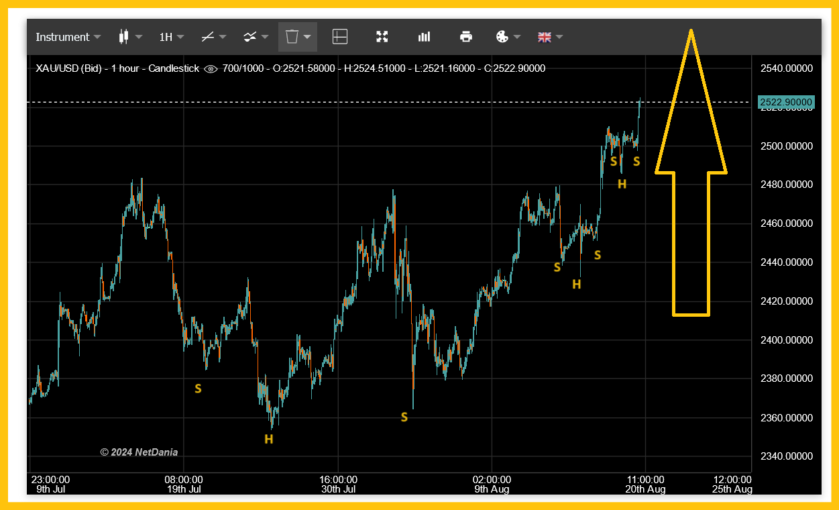The width and height of the screenshot is (839, 510).
Task: Click the current price label 2522.90000
Action: coord(786,102)
